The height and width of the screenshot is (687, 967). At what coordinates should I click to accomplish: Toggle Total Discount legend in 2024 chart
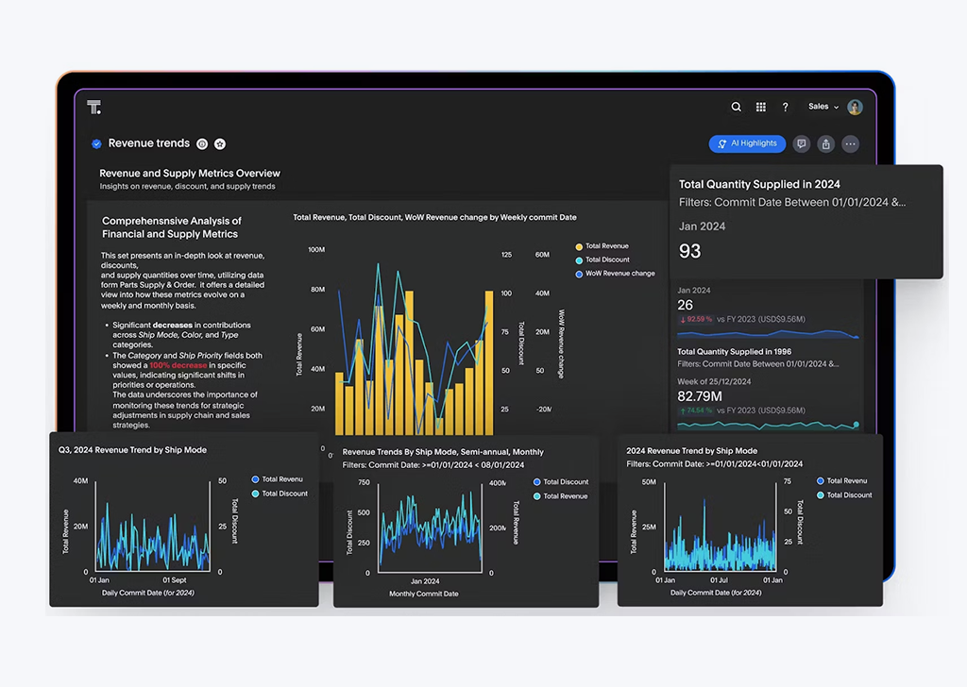(844, 494)
